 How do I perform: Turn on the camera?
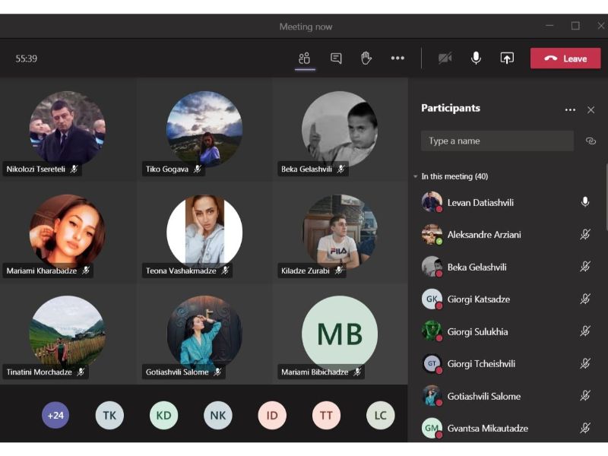click(445, 59)
